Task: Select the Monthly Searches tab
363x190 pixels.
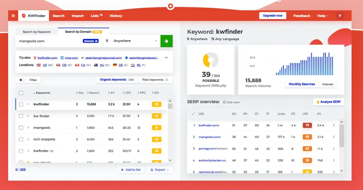Action: pyautogui.click(x=302, y=84)
